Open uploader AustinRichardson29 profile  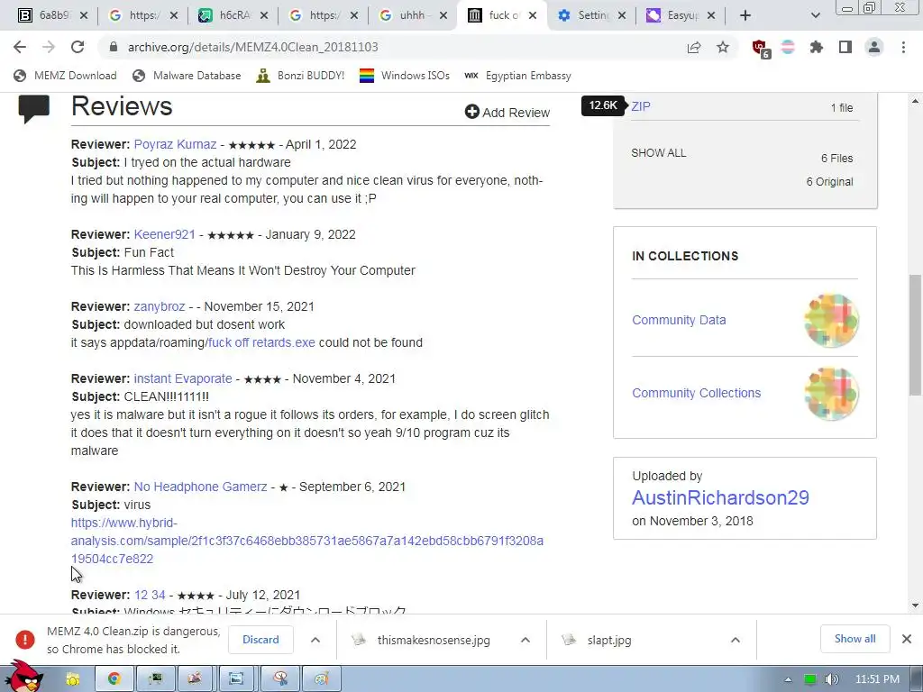[x=720, y=497]
